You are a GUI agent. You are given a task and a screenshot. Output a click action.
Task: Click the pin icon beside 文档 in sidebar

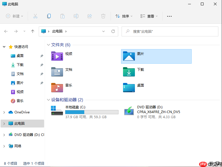tap(42, 74)
